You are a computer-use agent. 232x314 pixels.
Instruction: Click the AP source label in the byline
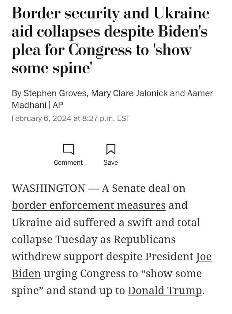pyautogui.click(x=58, y=105)
